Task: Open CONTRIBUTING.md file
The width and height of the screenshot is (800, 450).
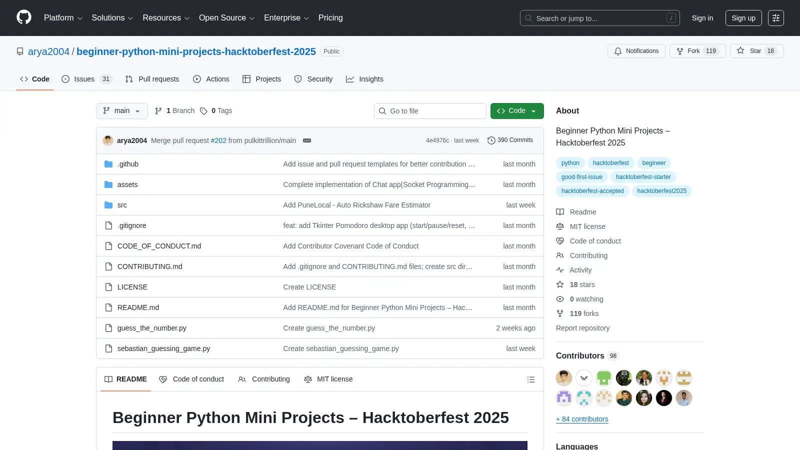Action: pos(150,266)
